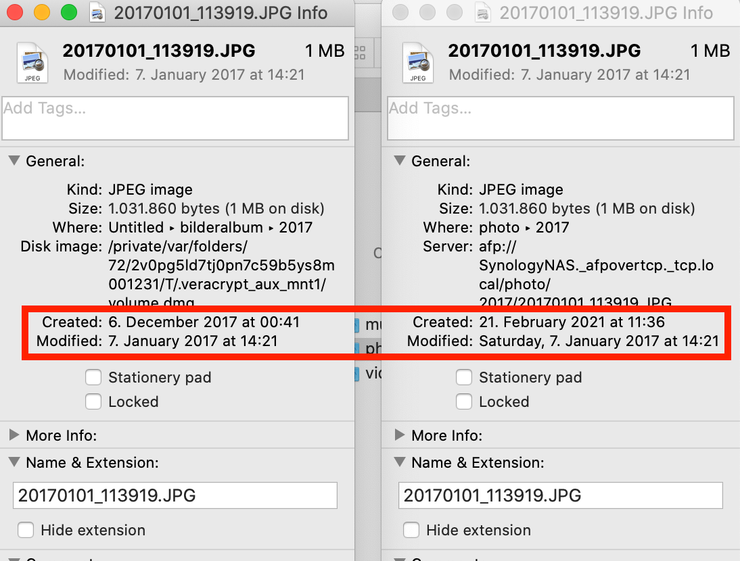Click the green zoom button of the active Info window
Screen dimensions: 740x561
coord(68,13)
